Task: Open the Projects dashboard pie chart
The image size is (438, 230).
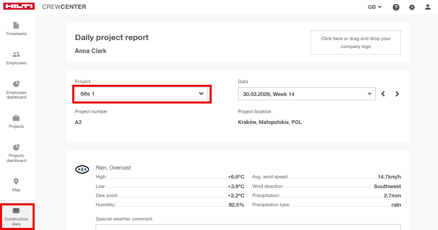Action: (16, 148)
